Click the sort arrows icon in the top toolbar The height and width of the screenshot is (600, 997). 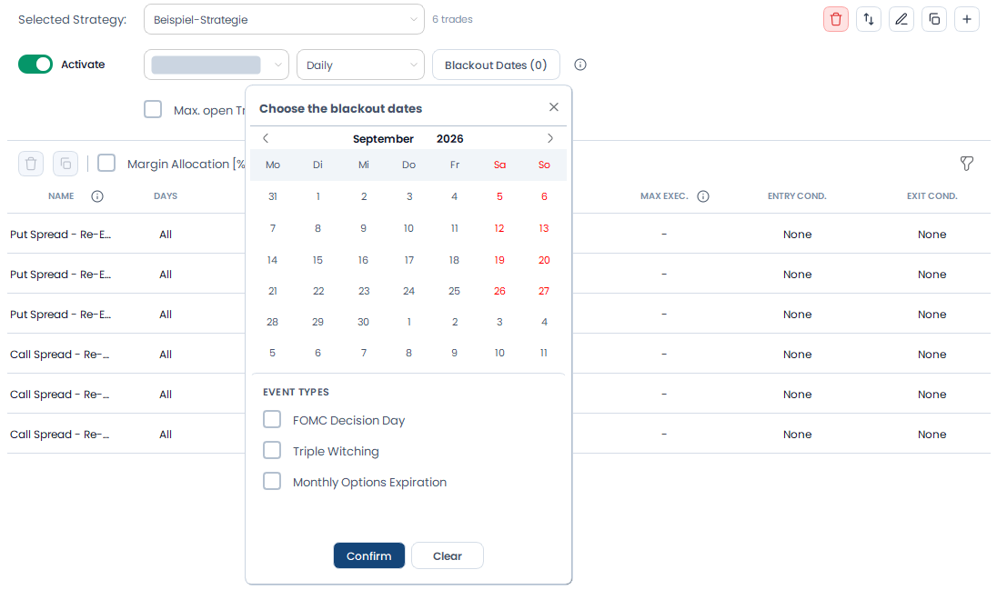pyautogui.click(x=869, y=19)
